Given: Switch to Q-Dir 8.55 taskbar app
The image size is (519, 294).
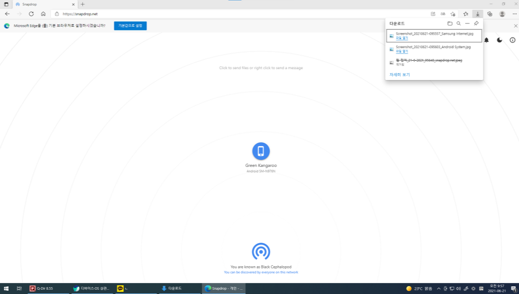Looking at the screenshot, I should click(48, 288).
